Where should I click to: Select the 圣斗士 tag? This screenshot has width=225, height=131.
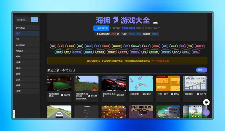(146, 46)
